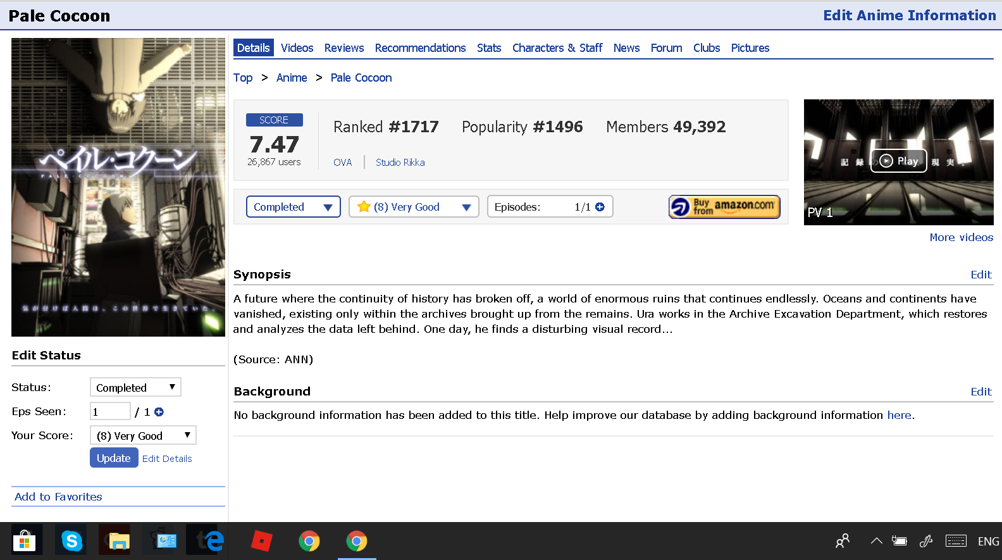Change input language ENG

(988, 541)
